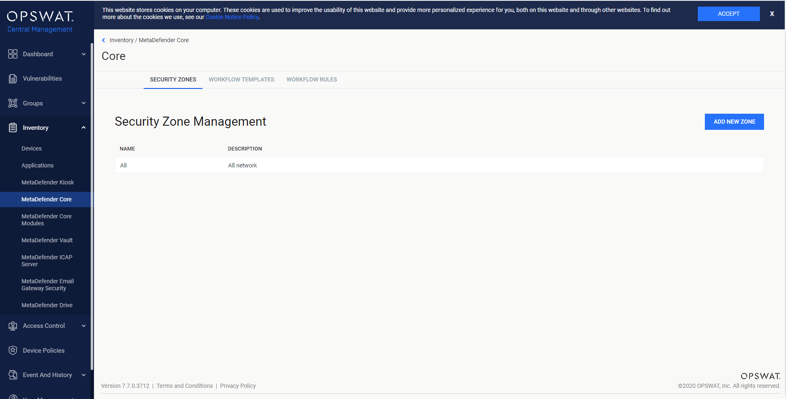
Task: Open Applications in the Inventory menu
Action: 37,165
